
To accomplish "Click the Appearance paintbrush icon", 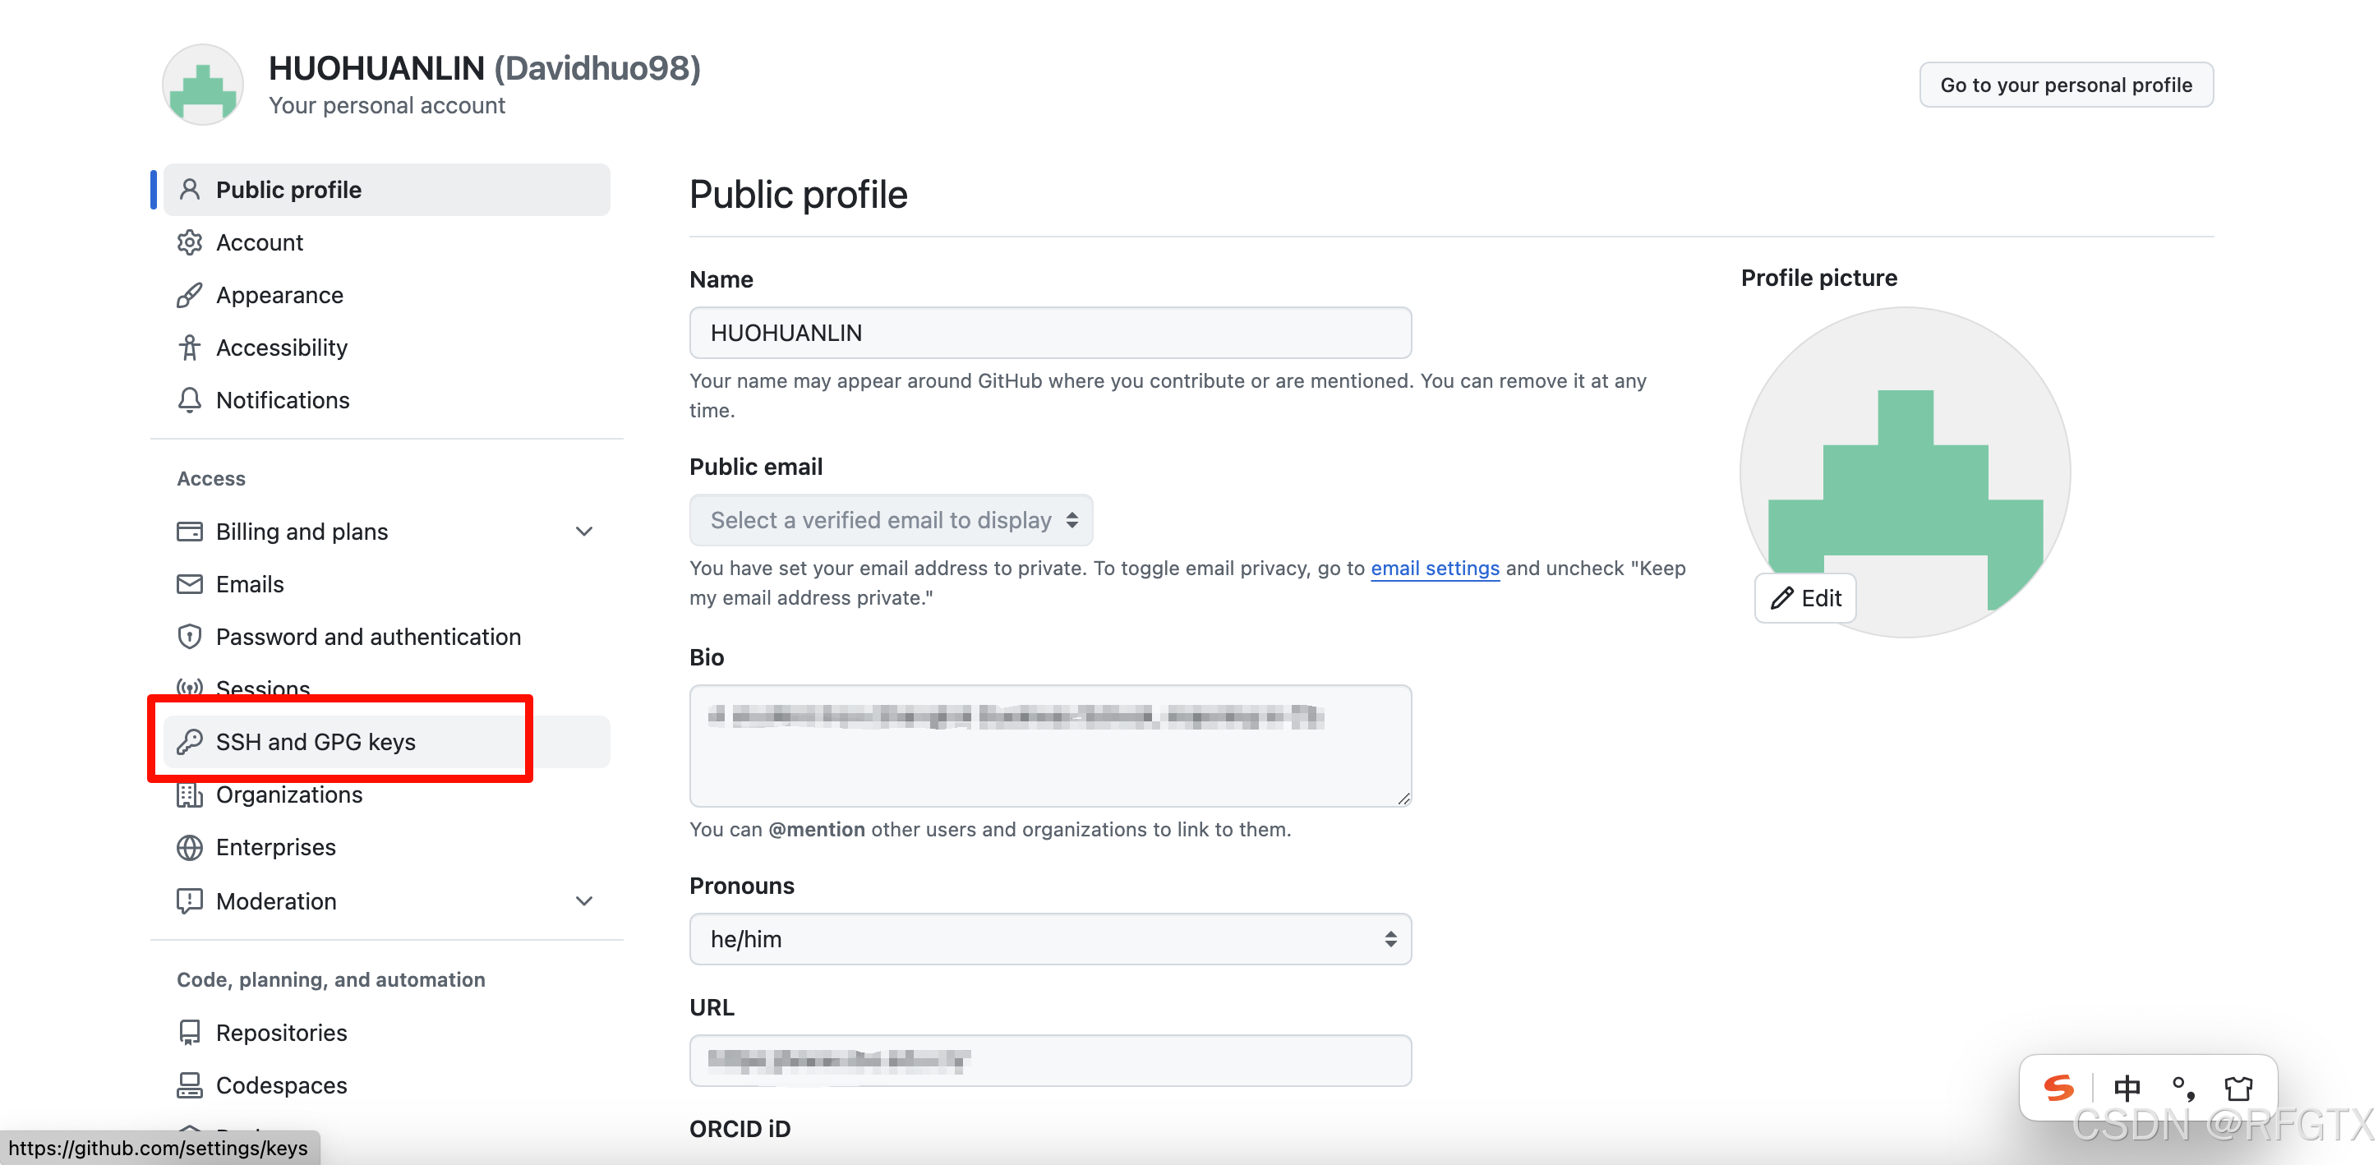I will (x=189, y=296).
